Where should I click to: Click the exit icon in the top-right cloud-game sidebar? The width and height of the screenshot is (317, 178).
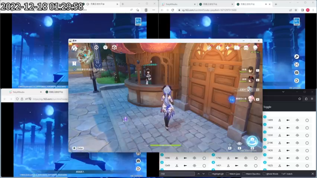[x=296, y=81]
